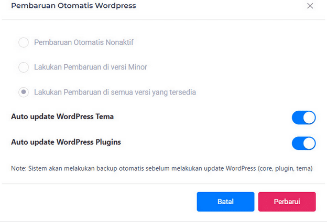The width and height of the screenshot is (327, 222).
Task: Click the 'Auto update WordPress Plugins' label
Action: point(66,143)
